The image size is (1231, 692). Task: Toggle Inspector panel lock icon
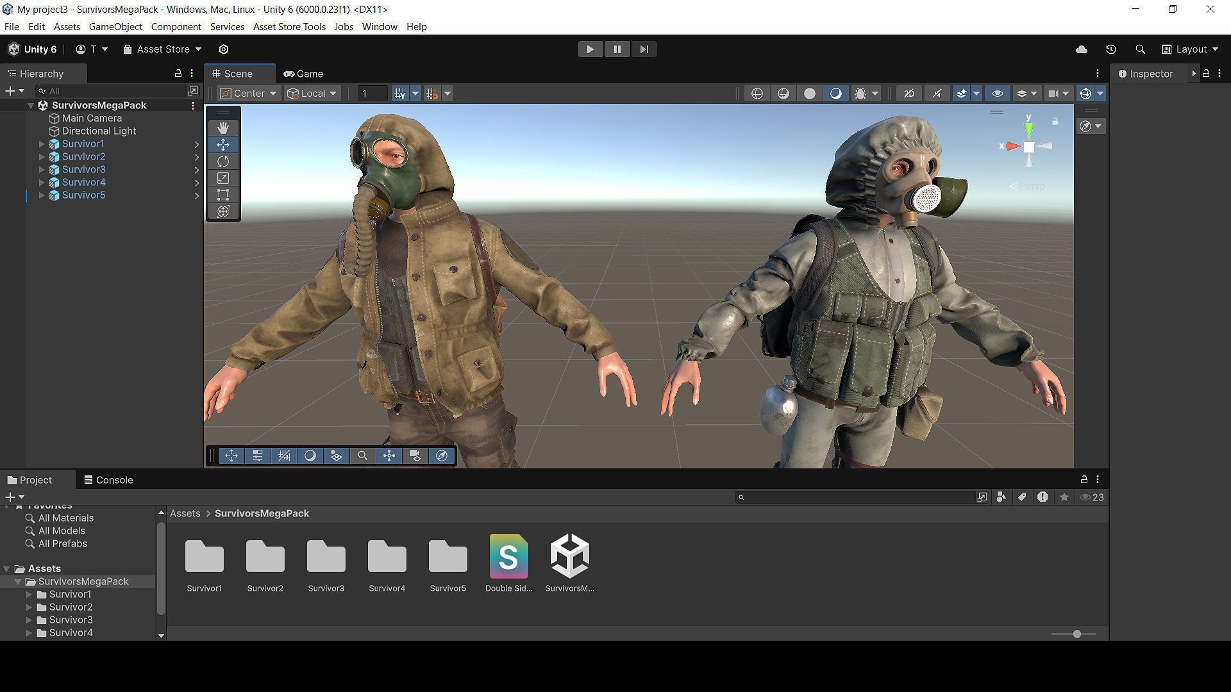(x=1206, y=74)
